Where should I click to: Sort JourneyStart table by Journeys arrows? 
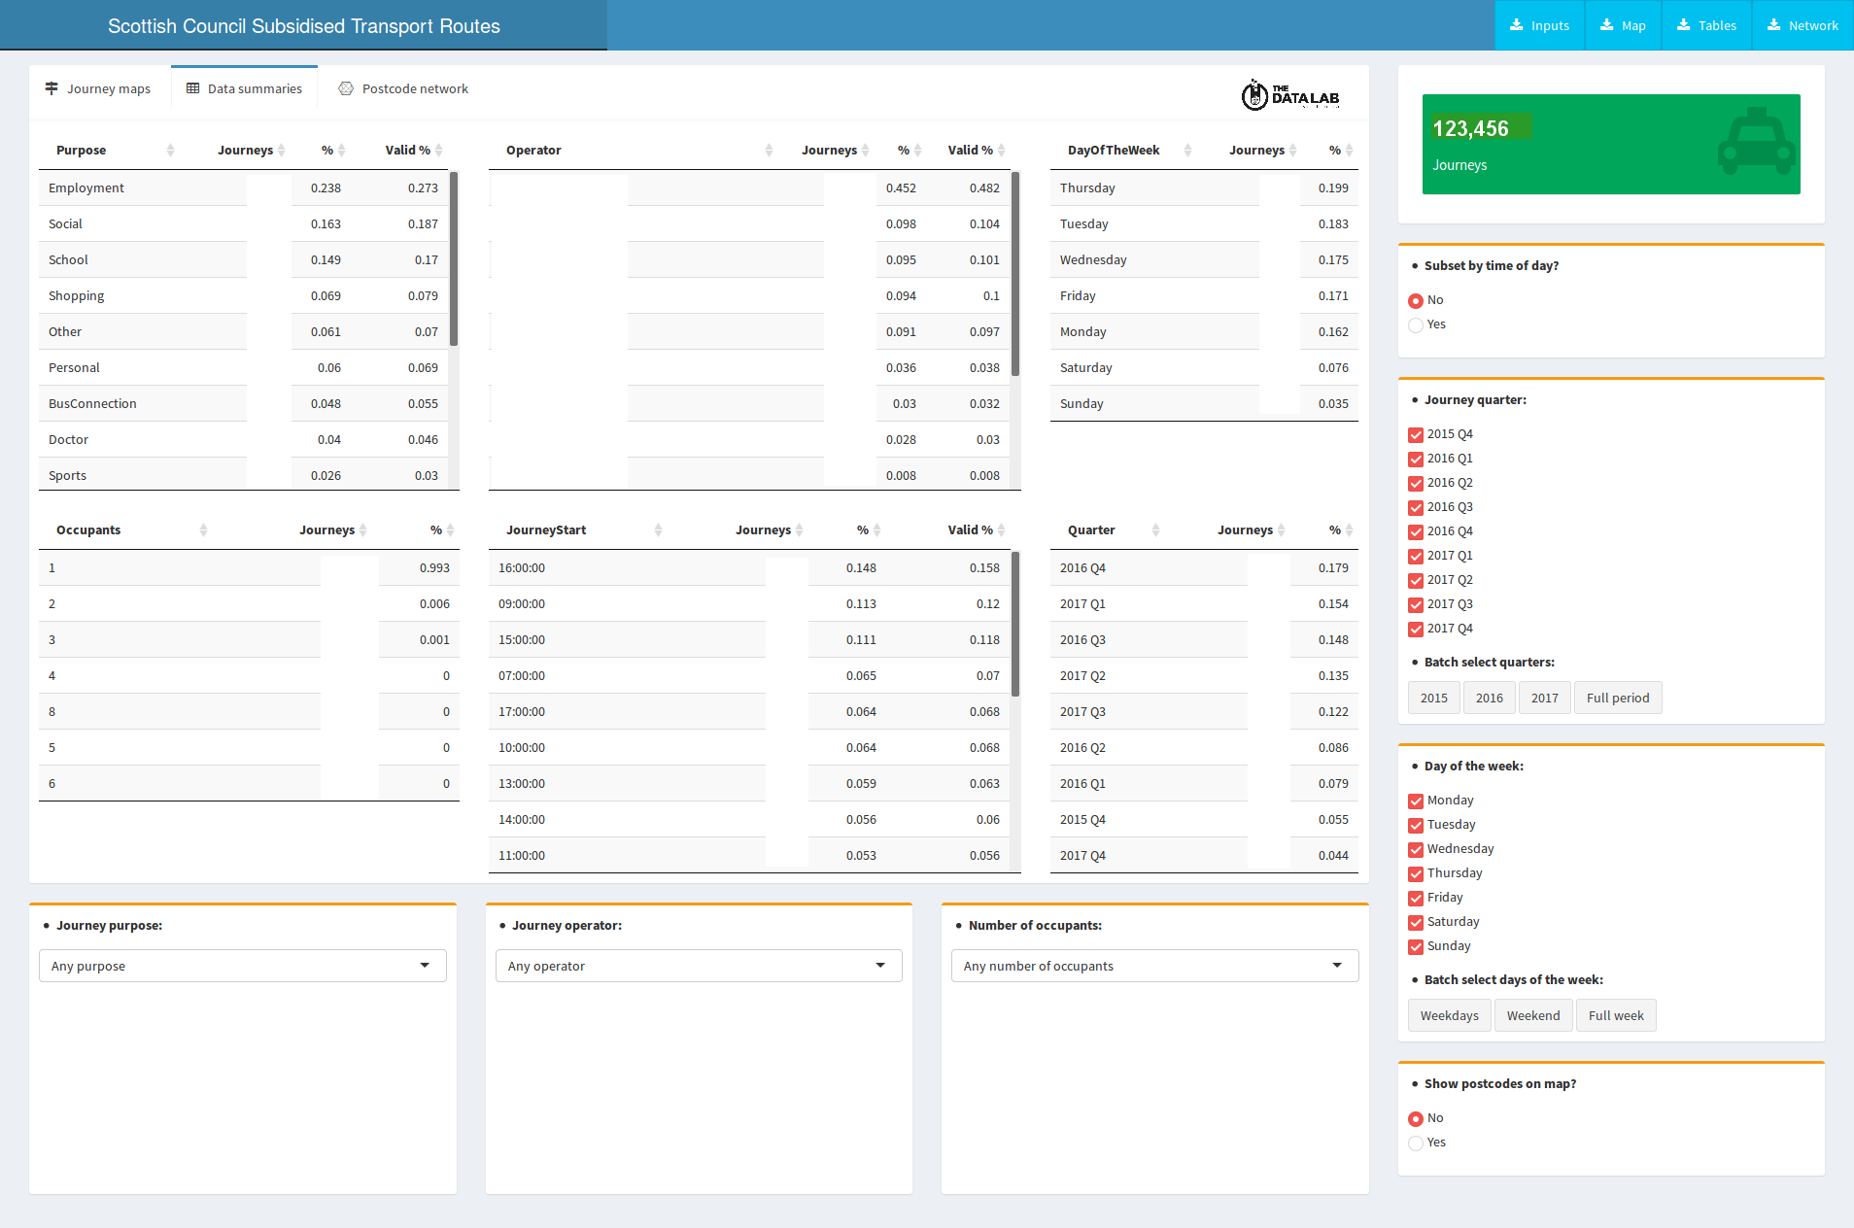[799, 529]
